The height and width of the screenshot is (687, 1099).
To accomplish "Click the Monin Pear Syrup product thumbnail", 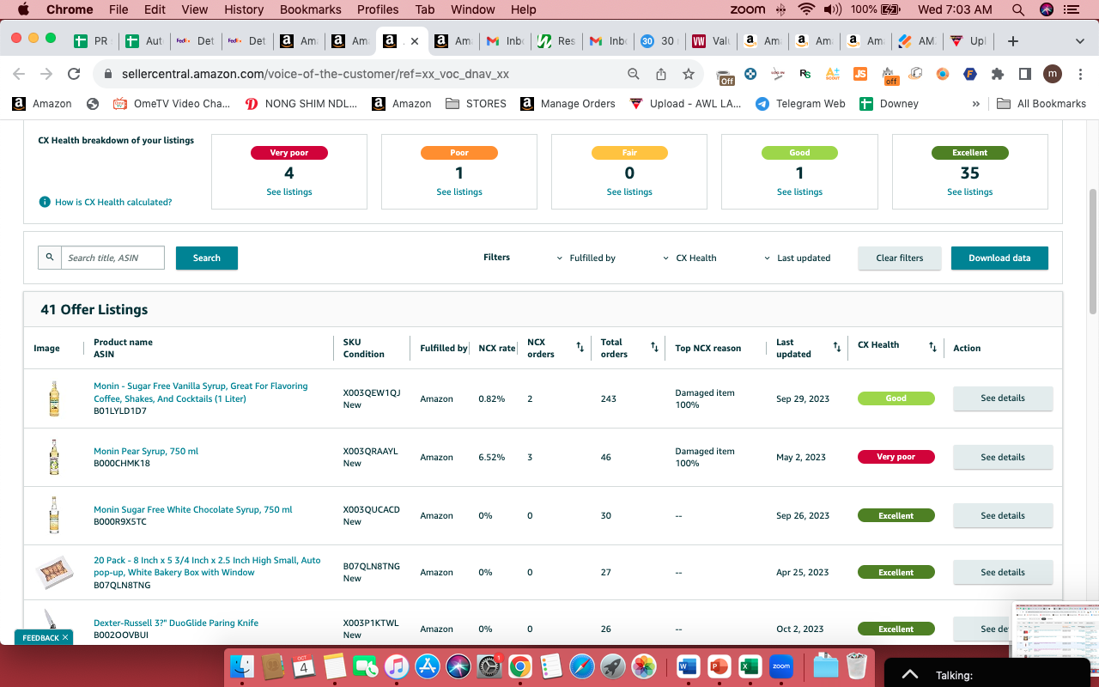I will (x=54, y=457).
